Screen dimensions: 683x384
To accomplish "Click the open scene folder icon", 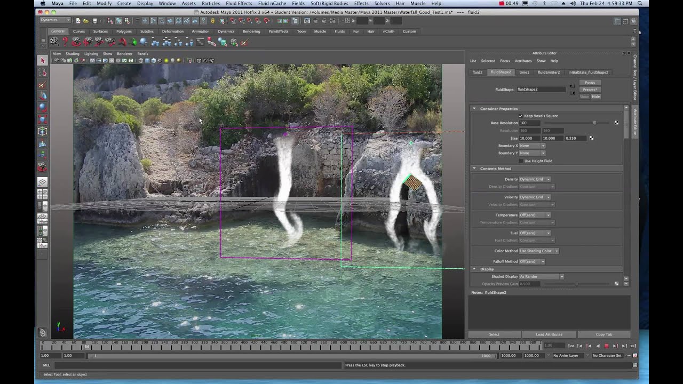I will click(86, 21).
